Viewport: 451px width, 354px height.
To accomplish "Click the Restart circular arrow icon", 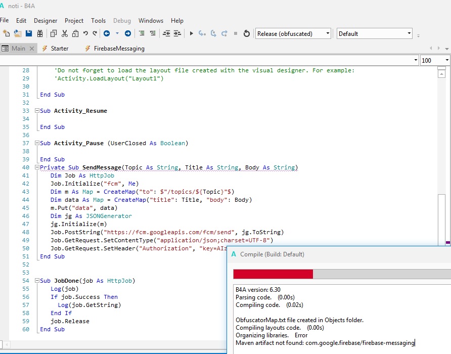I will [x=247, y=33].
